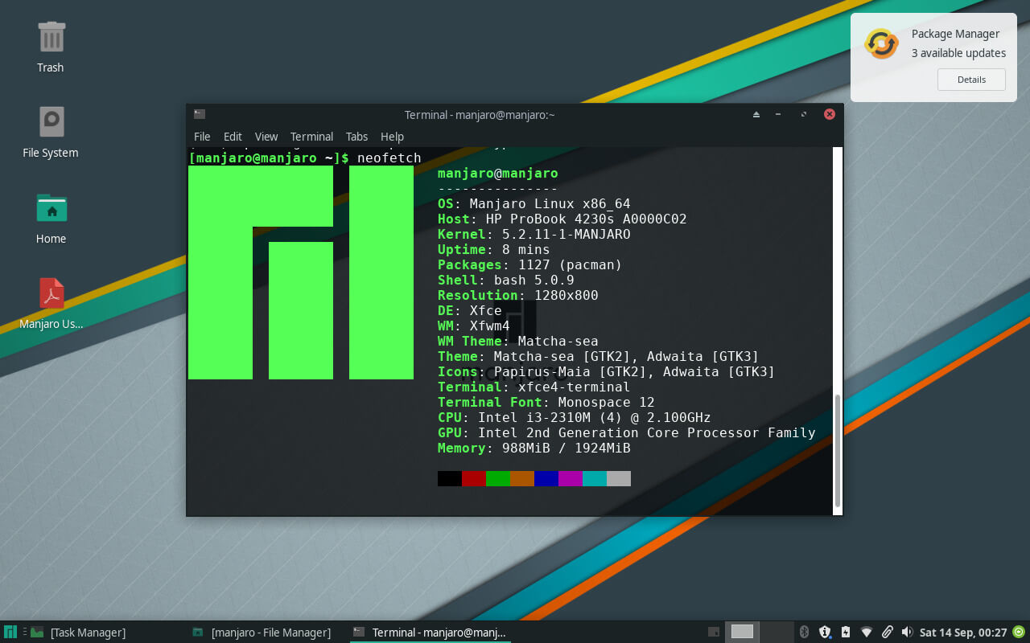Mute audio via the speaker tray icon
The image size is (1030, 643).
pos(908,632)
